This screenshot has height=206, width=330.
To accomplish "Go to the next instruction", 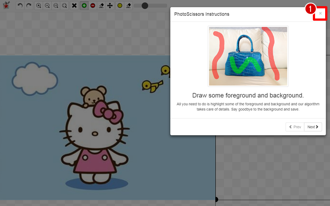I will (313, 127).
